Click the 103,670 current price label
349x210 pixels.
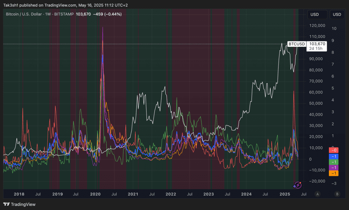click(317, 44)
